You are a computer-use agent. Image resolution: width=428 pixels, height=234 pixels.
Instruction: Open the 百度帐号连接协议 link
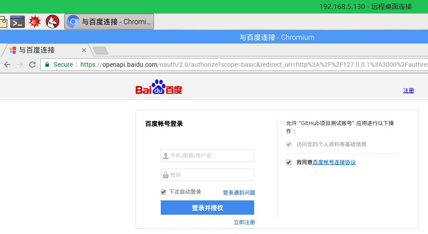[x=334, y=162]
